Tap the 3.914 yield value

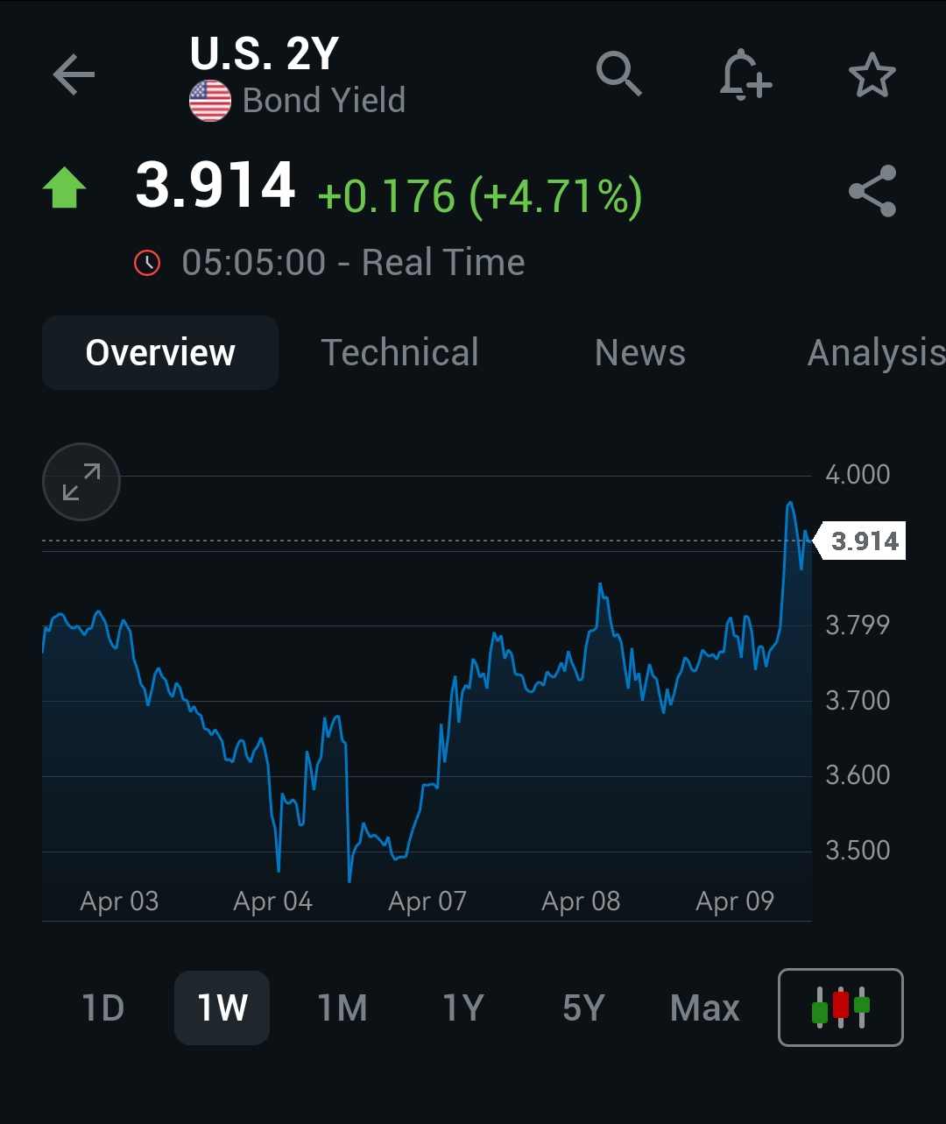pyautogui.click(x=215, y=186)
